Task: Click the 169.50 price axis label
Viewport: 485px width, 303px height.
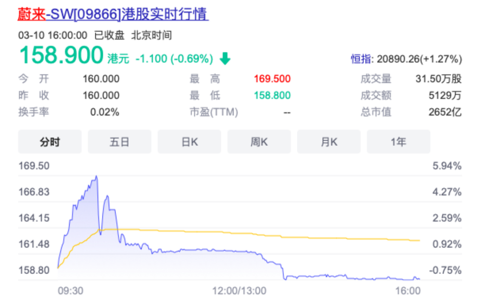Action: 34,166
